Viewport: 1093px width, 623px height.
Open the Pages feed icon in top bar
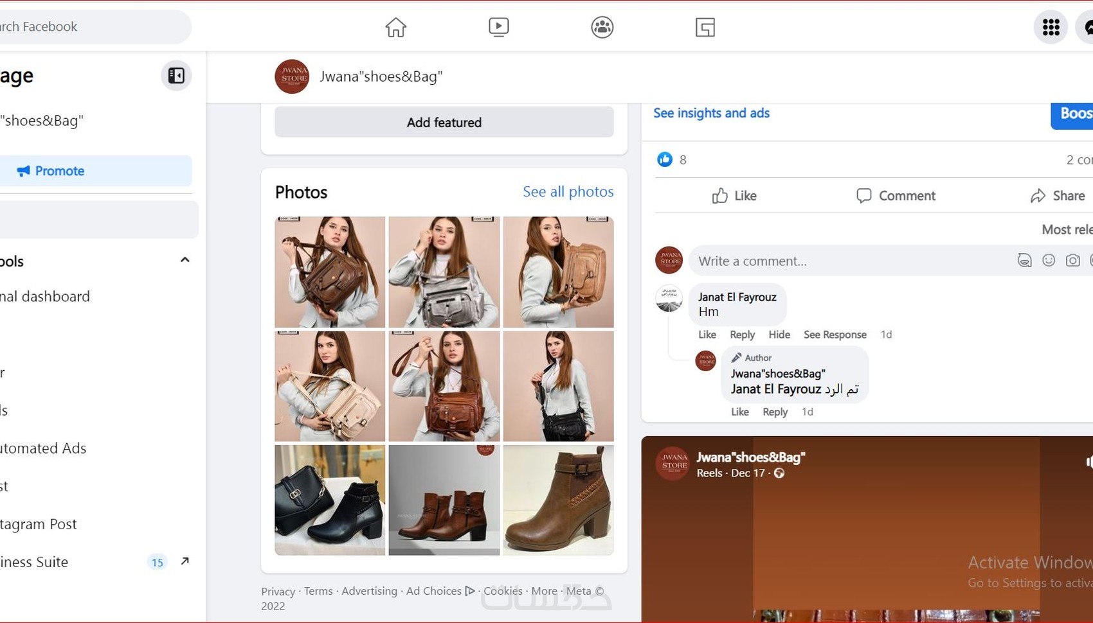point(705,27)
